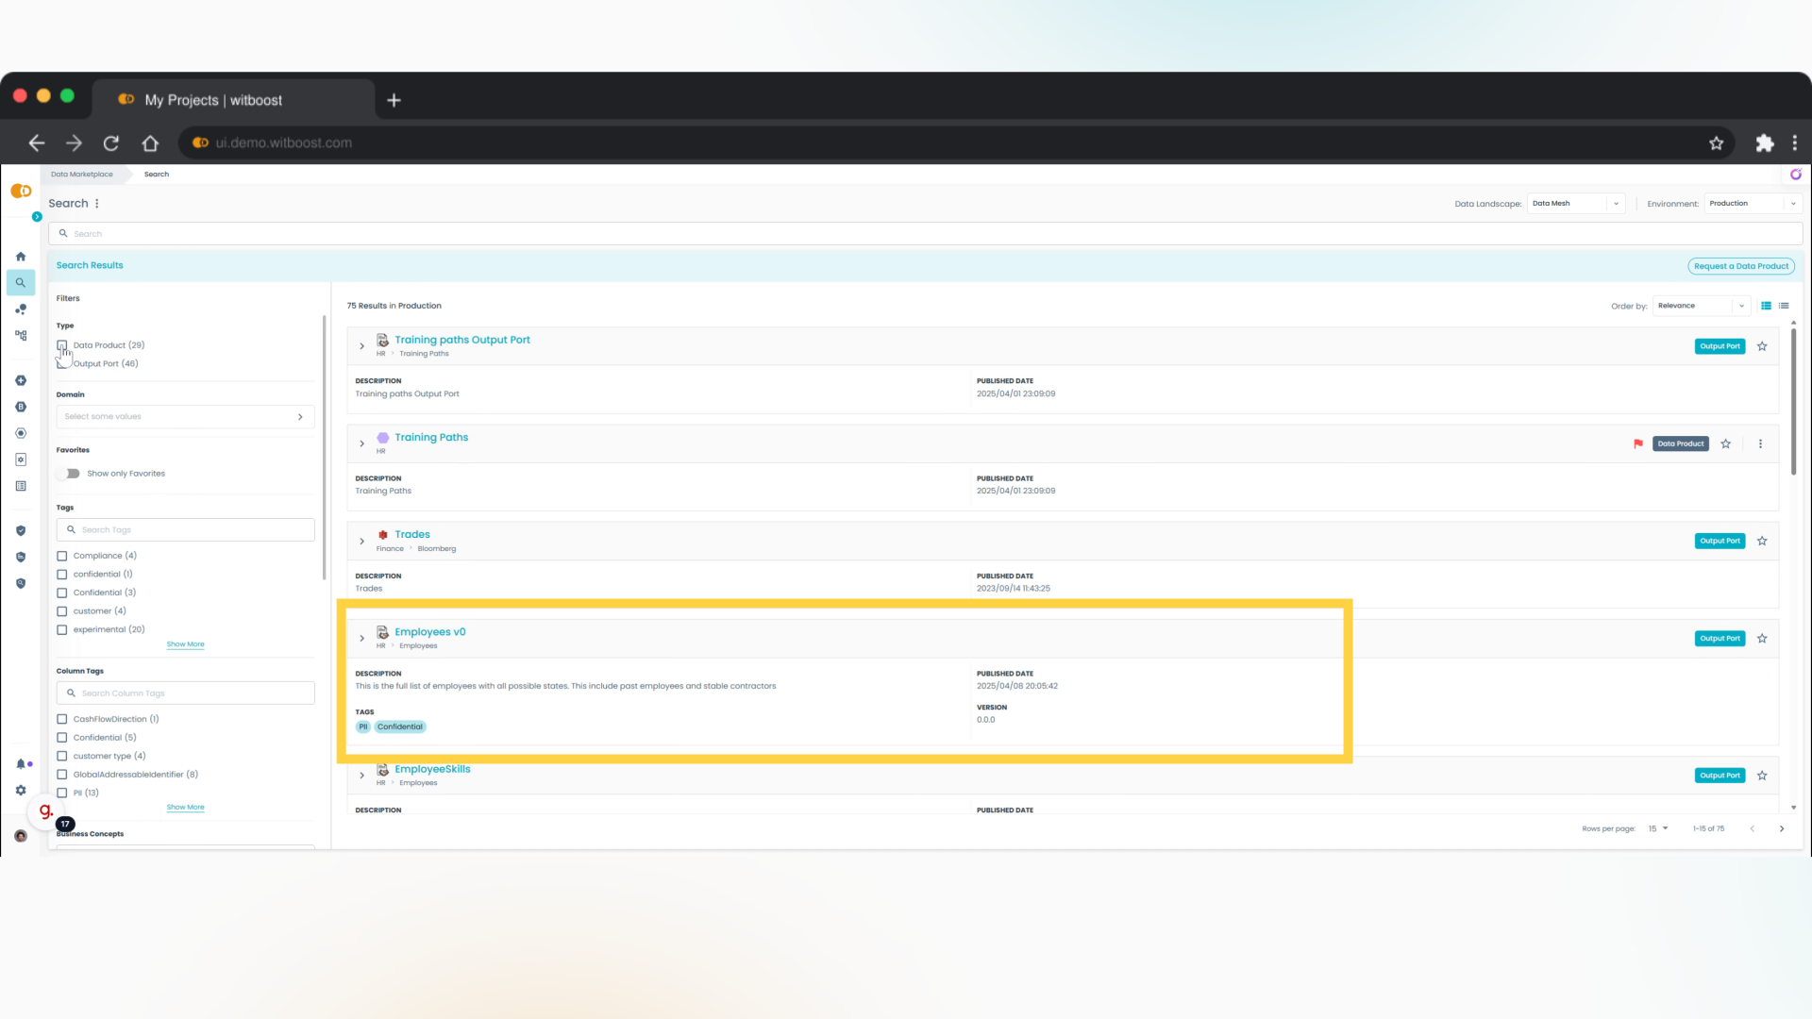Expand the EmployeeSkills row chevron

pyautogui.click(x=361, y=776)
